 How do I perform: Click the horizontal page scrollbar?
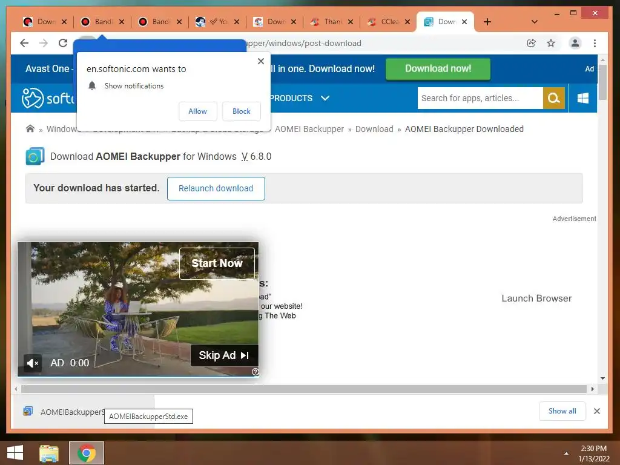[x=303, y=389]
